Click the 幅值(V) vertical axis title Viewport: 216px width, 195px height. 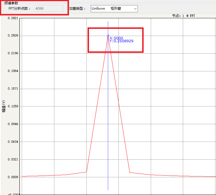4,106
